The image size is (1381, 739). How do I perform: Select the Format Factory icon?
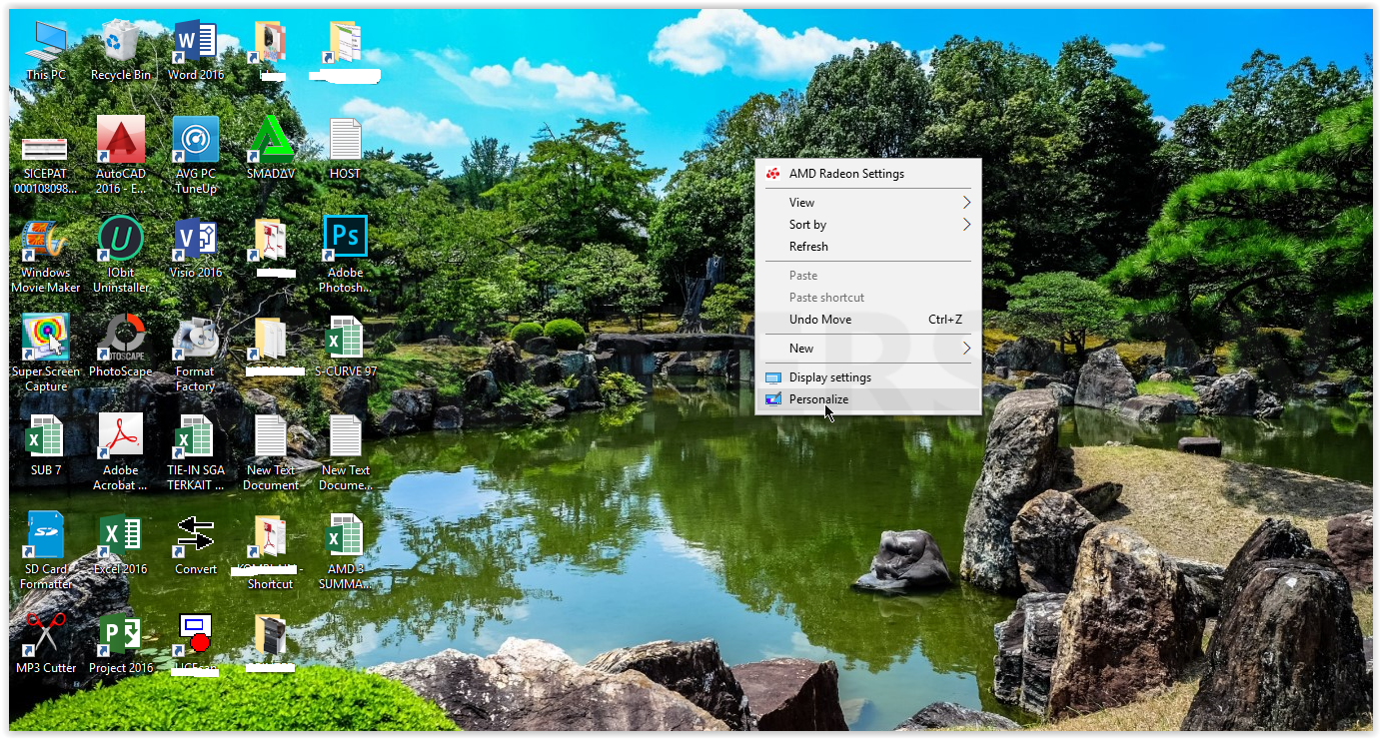196,353
